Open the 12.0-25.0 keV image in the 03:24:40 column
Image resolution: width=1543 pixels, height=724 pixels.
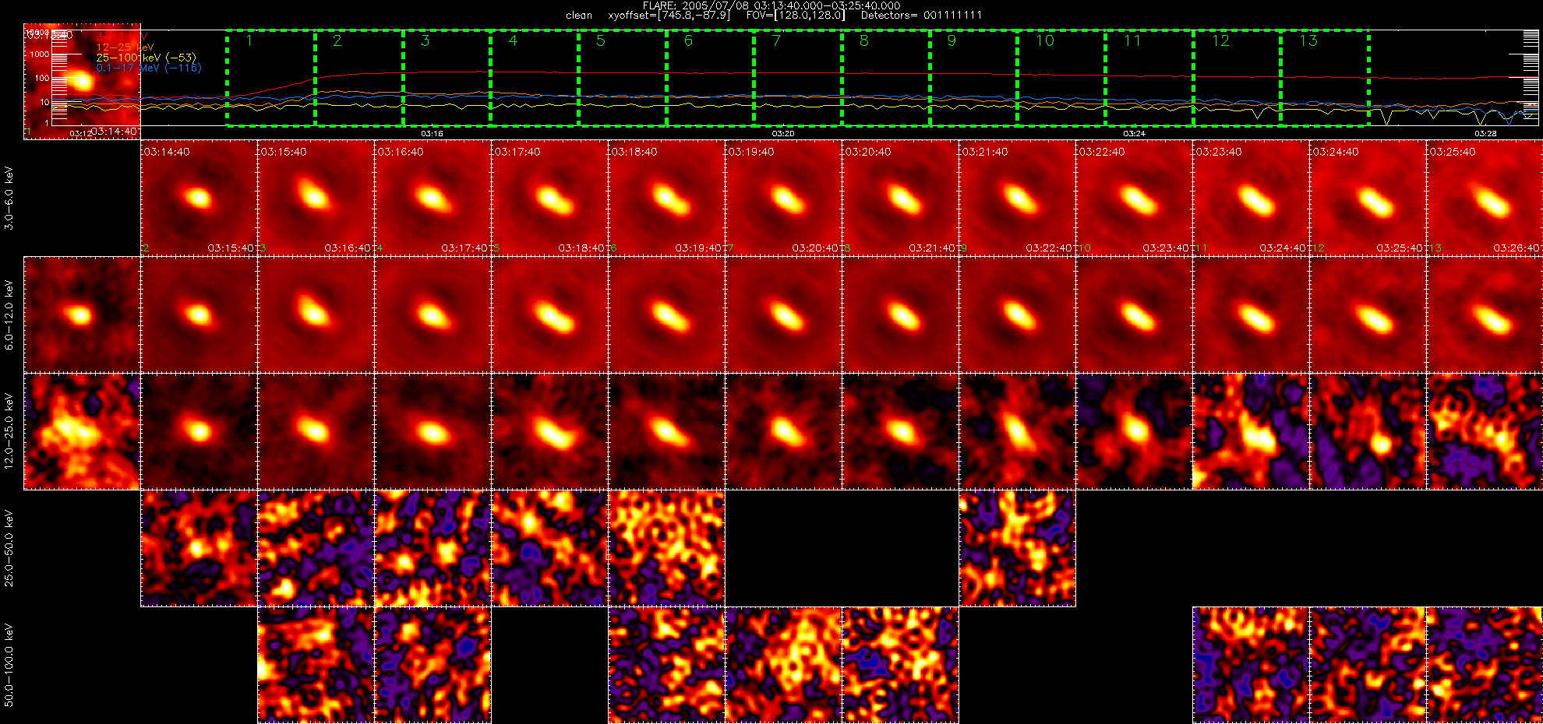pyautogui.click(x=1368, y=431)
